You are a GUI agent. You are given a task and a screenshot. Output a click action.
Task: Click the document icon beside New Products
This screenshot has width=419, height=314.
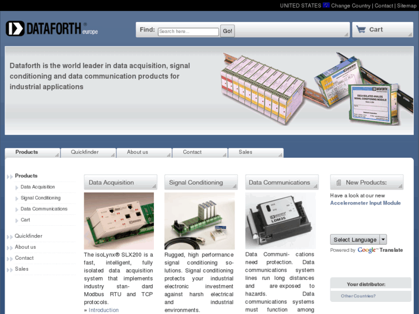point(338,183)
